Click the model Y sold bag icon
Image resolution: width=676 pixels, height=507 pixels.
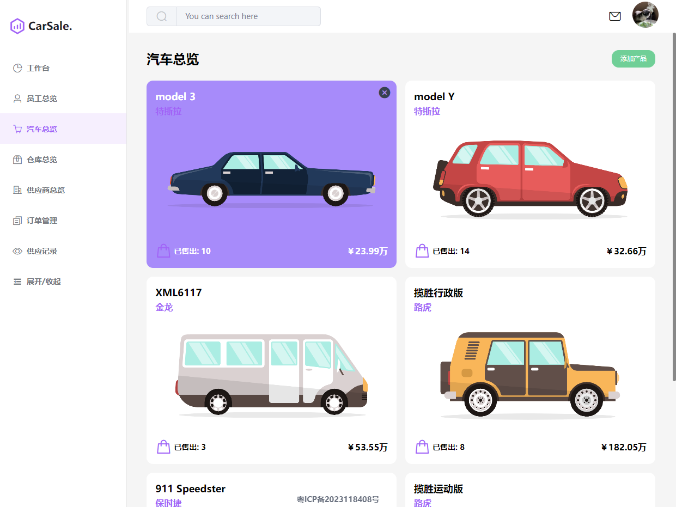click(422, 251)
